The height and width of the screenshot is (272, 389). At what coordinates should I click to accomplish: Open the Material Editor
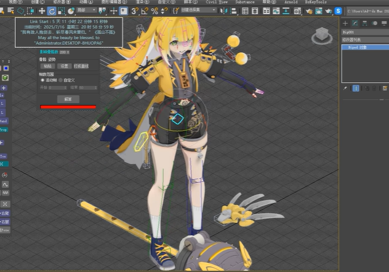pos(297,11)
